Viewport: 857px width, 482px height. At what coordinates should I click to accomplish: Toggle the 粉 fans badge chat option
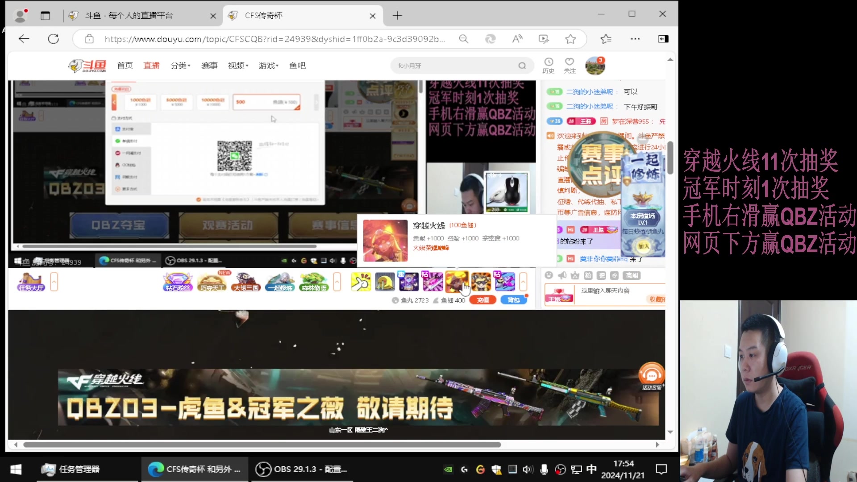588,275
